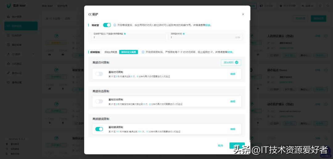
Task: Click globe icon of 身份认证 background card
Action: tap(56, 138)
